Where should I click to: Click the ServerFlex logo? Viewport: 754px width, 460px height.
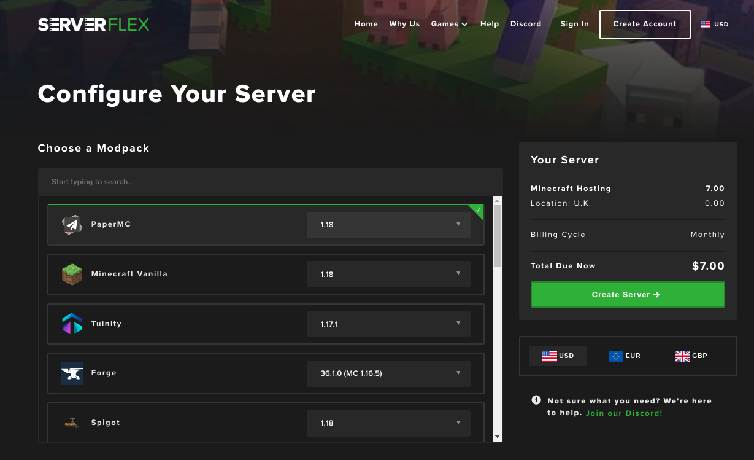click(93, 25)
